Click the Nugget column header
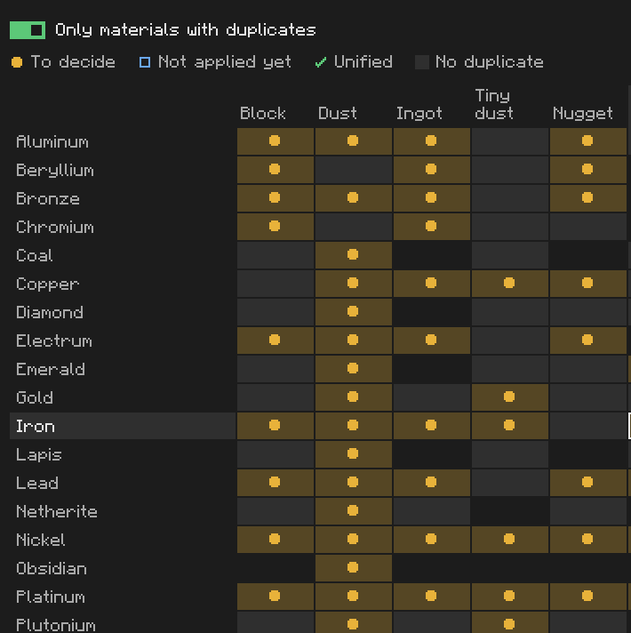631x633 pixels. click(x=583, y=113)
